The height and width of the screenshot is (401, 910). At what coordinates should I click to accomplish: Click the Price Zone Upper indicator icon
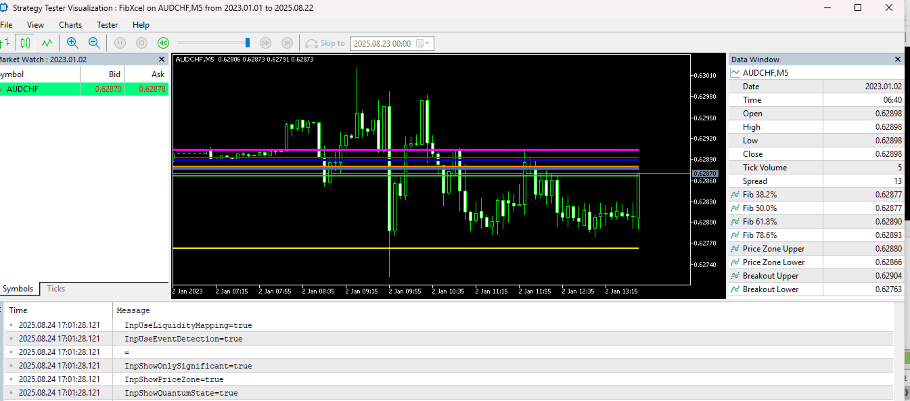click(x=735, y=249)
